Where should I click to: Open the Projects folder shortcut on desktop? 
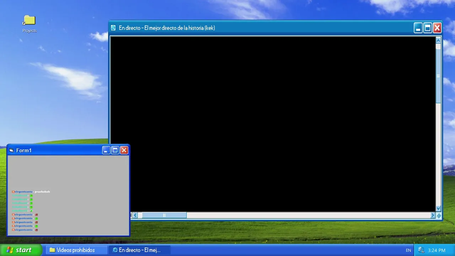30,24
